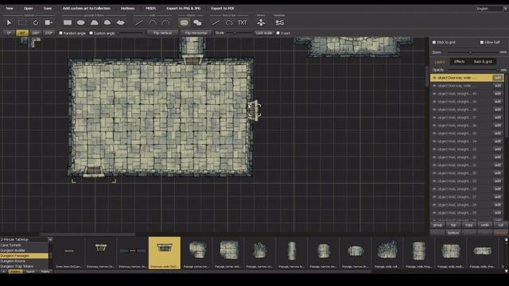The width and height of the screenshot is (509, 286).
Task: Select the straight wall line tool
Action: click(x=139, y=22)
